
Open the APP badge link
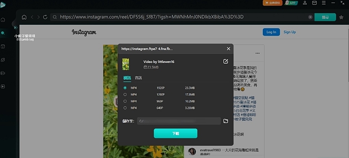[x=291, y=3]
